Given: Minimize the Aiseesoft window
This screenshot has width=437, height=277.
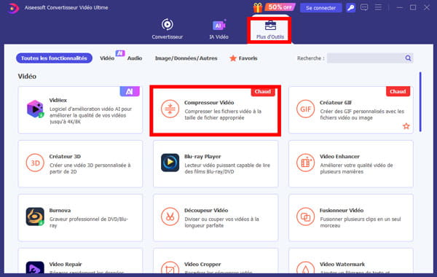Looking at the screenshot, I should [399, 7].
